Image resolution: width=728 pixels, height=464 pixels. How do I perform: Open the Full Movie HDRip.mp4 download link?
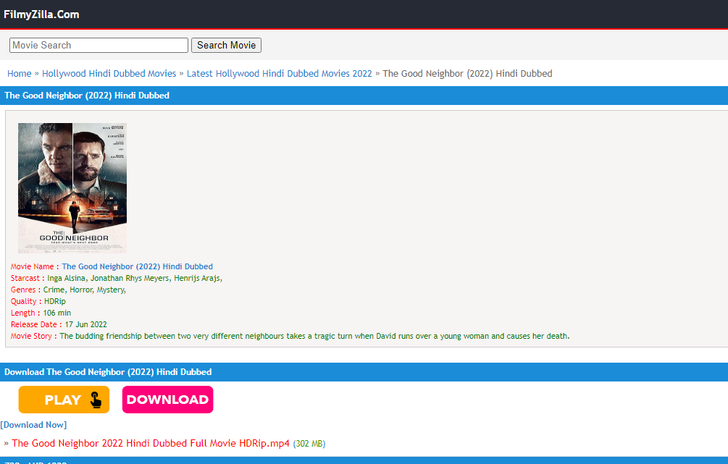pyautogui.click(x=151, y=443)
